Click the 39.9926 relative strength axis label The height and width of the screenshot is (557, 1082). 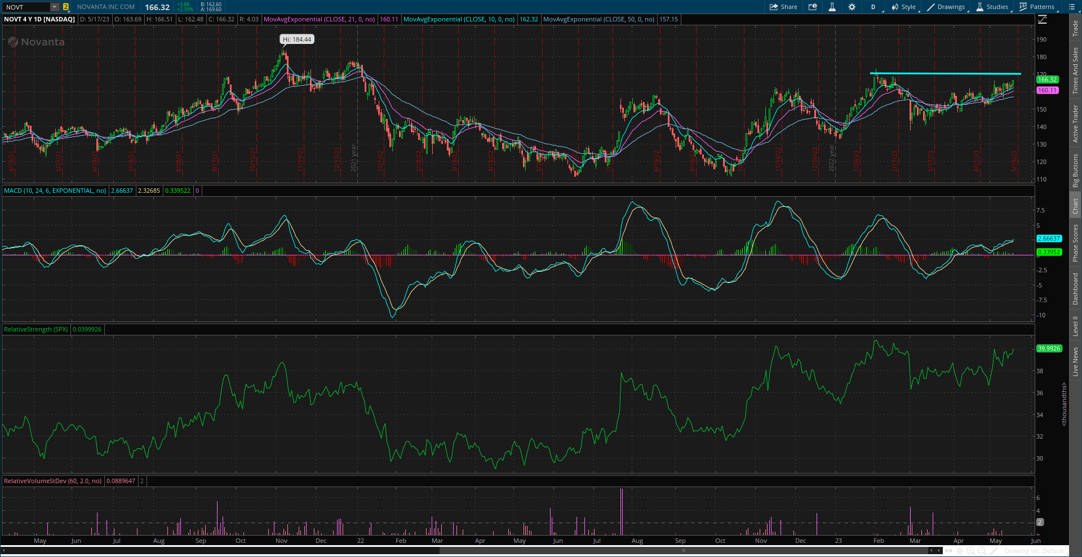1049,348
